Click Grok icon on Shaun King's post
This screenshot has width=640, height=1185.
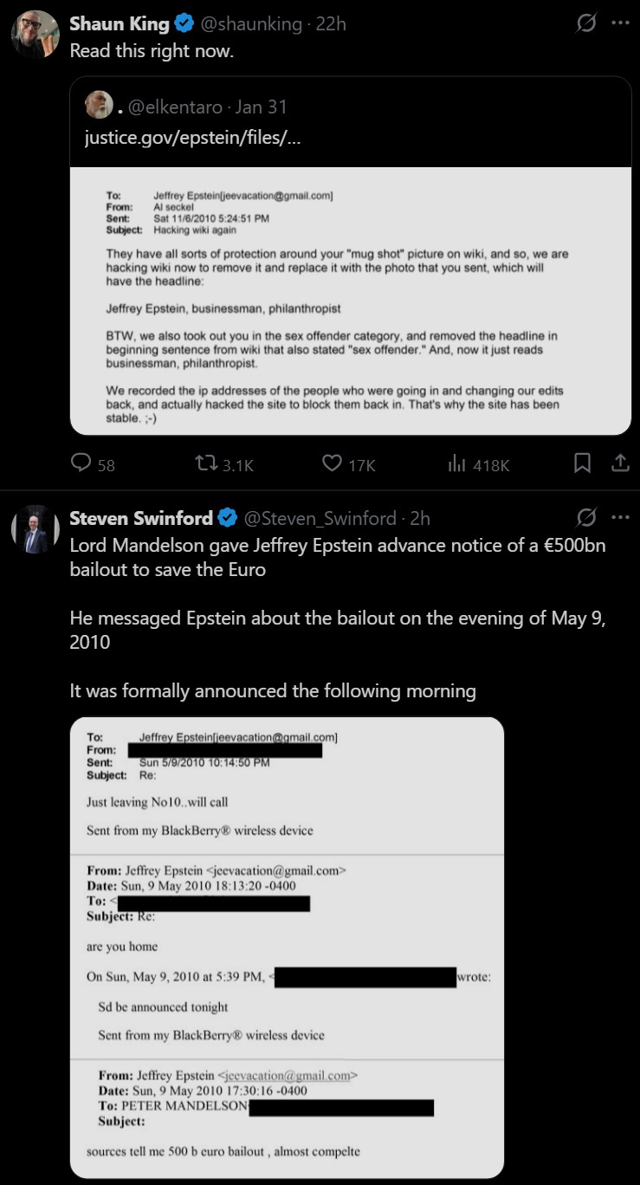pyautogui.click(x=586, y=24)
